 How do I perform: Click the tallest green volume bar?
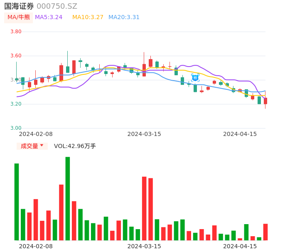click(x=68, y=198)
